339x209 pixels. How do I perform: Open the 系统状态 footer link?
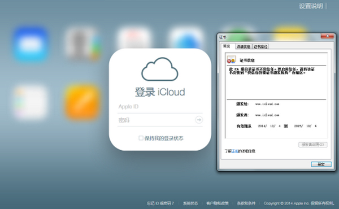(190, 203)
